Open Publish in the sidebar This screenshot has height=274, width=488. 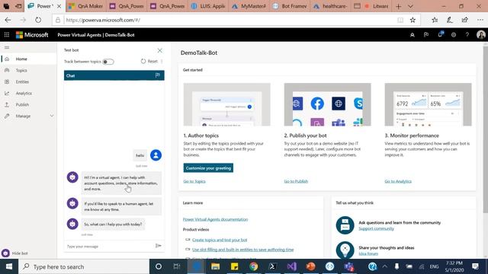coord(22,105)
